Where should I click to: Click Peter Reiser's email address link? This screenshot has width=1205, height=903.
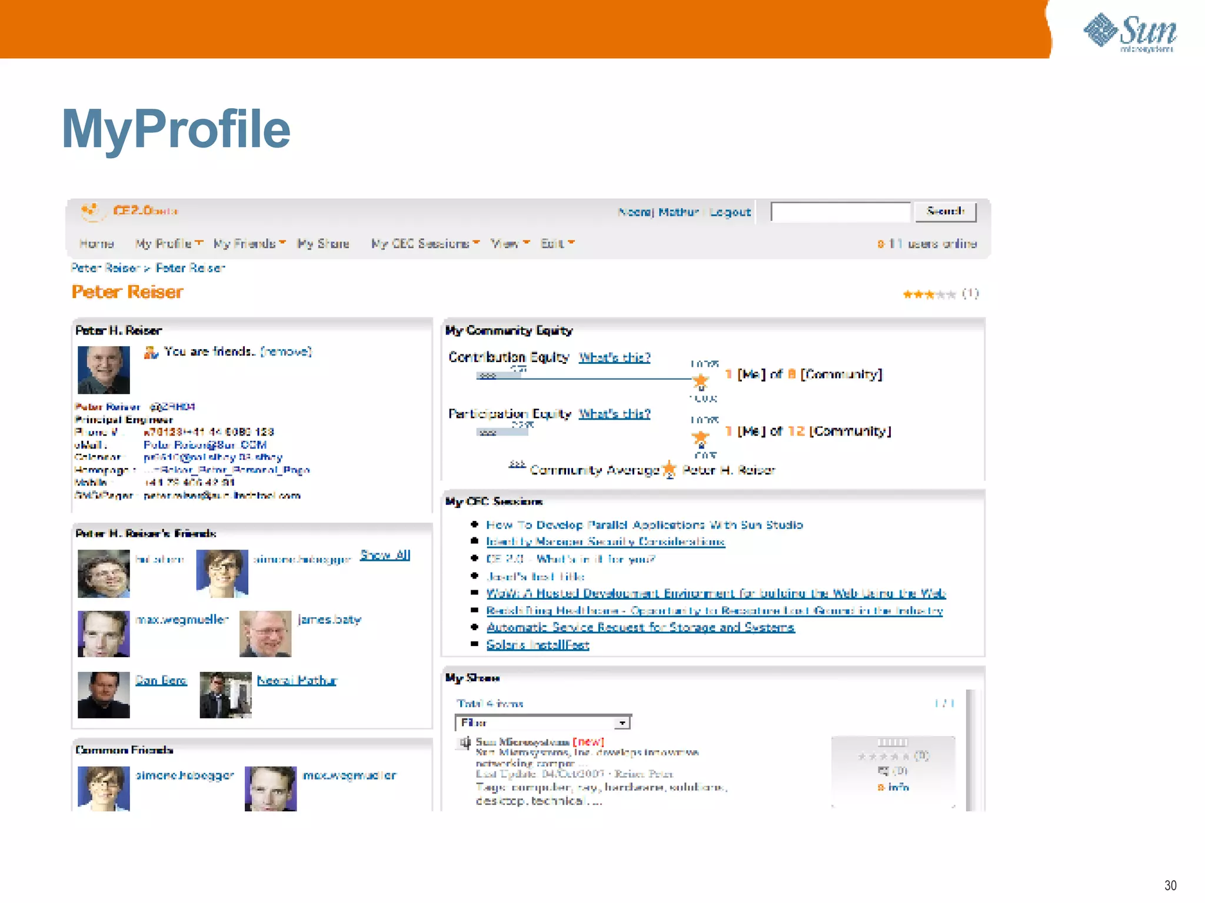click(x=205, y=445)
